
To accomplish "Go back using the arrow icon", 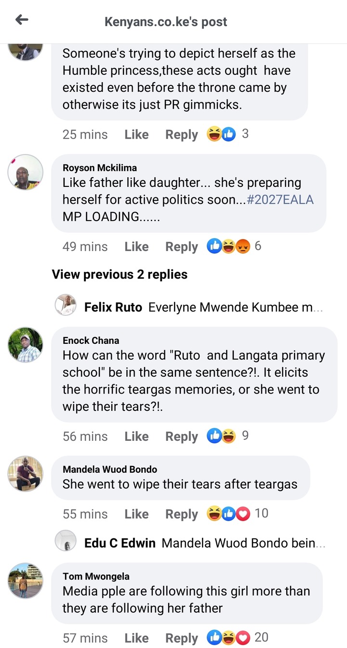I will pyautogui.click(x=22, y=20).
